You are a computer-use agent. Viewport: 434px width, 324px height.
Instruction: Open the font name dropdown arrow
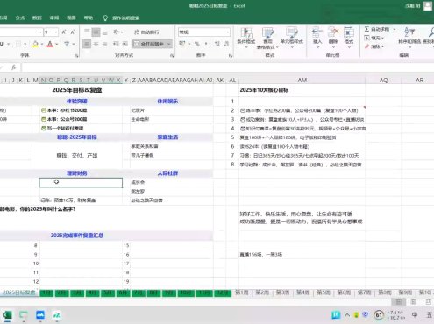[40, 32]
